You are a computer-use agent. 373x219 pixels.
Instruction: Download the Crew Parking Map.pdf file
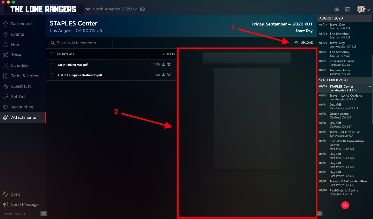click(x=163, y=64)
